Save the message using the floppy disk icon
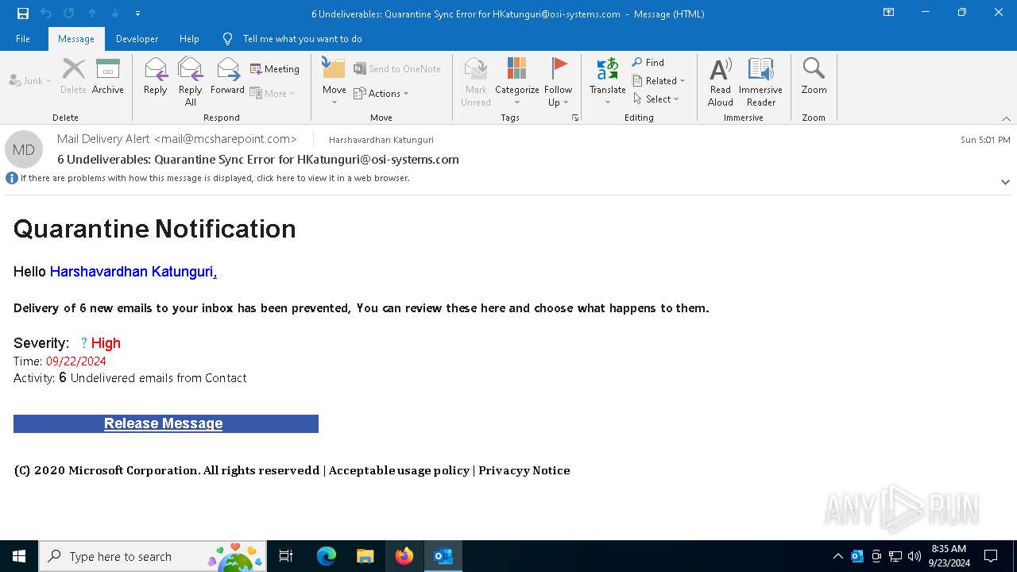 tap(23, 14)
